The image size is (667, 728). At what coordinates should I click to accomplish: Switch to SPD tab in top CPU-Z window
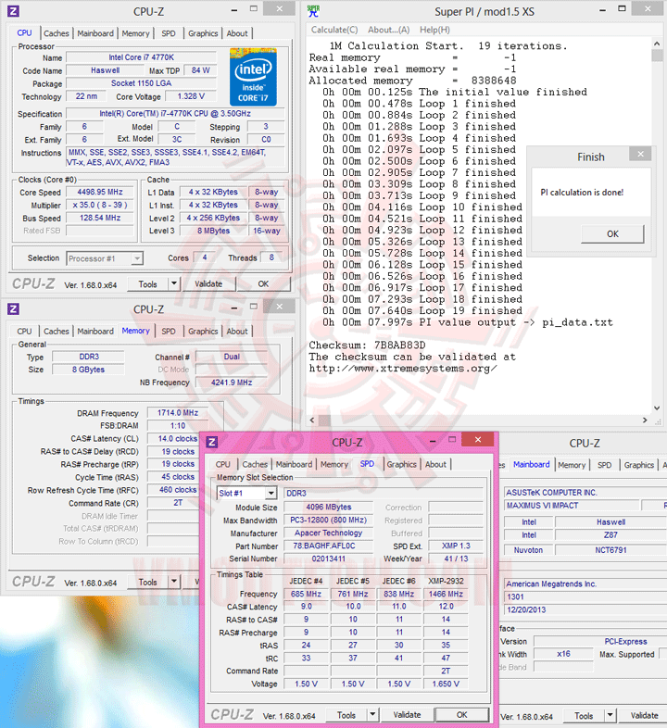pyautogui.click(x=169, y=33)
